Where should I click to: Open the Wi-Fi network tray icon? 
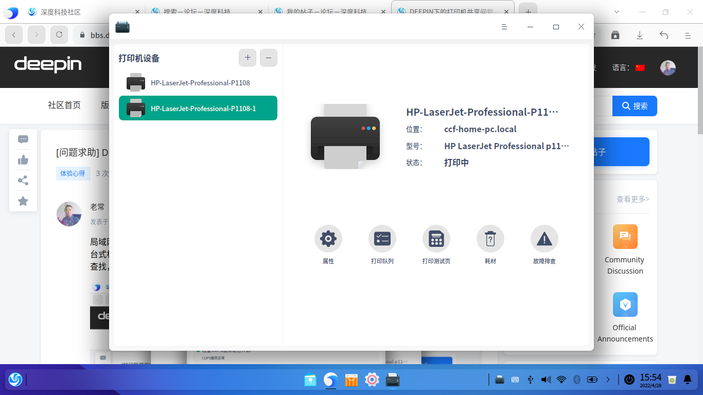(x=561, y=380)
